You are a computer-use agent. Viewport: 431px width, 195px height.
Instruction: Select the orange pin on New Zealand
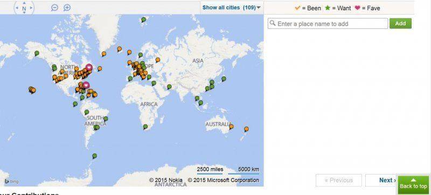point(246,129)
